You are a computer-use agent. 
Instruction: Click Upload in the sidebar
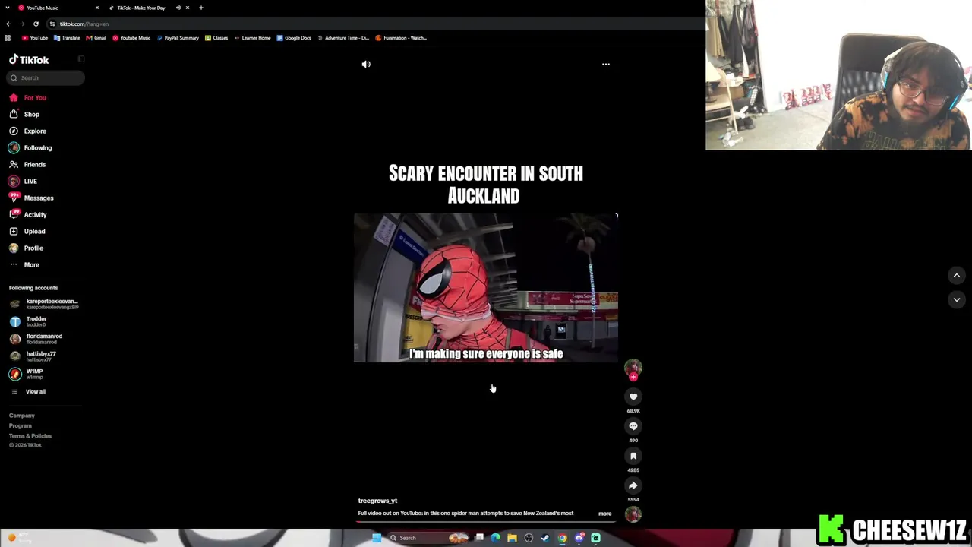[x=27, y=231]
